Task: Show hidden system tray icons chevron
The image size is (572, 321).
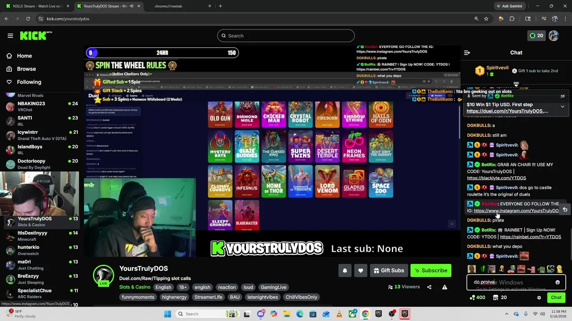Action: click(506, 314)
